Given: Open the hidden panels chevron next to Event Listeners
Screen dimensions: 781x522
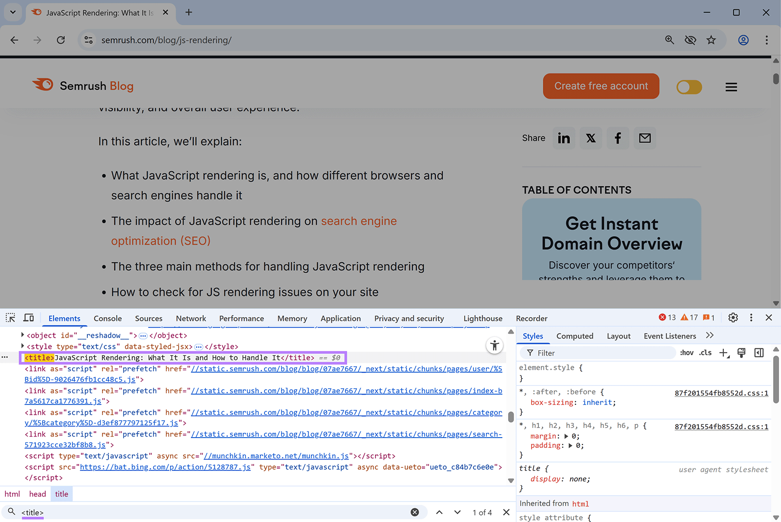Looking at the screenshot, I should click(710, 335).
